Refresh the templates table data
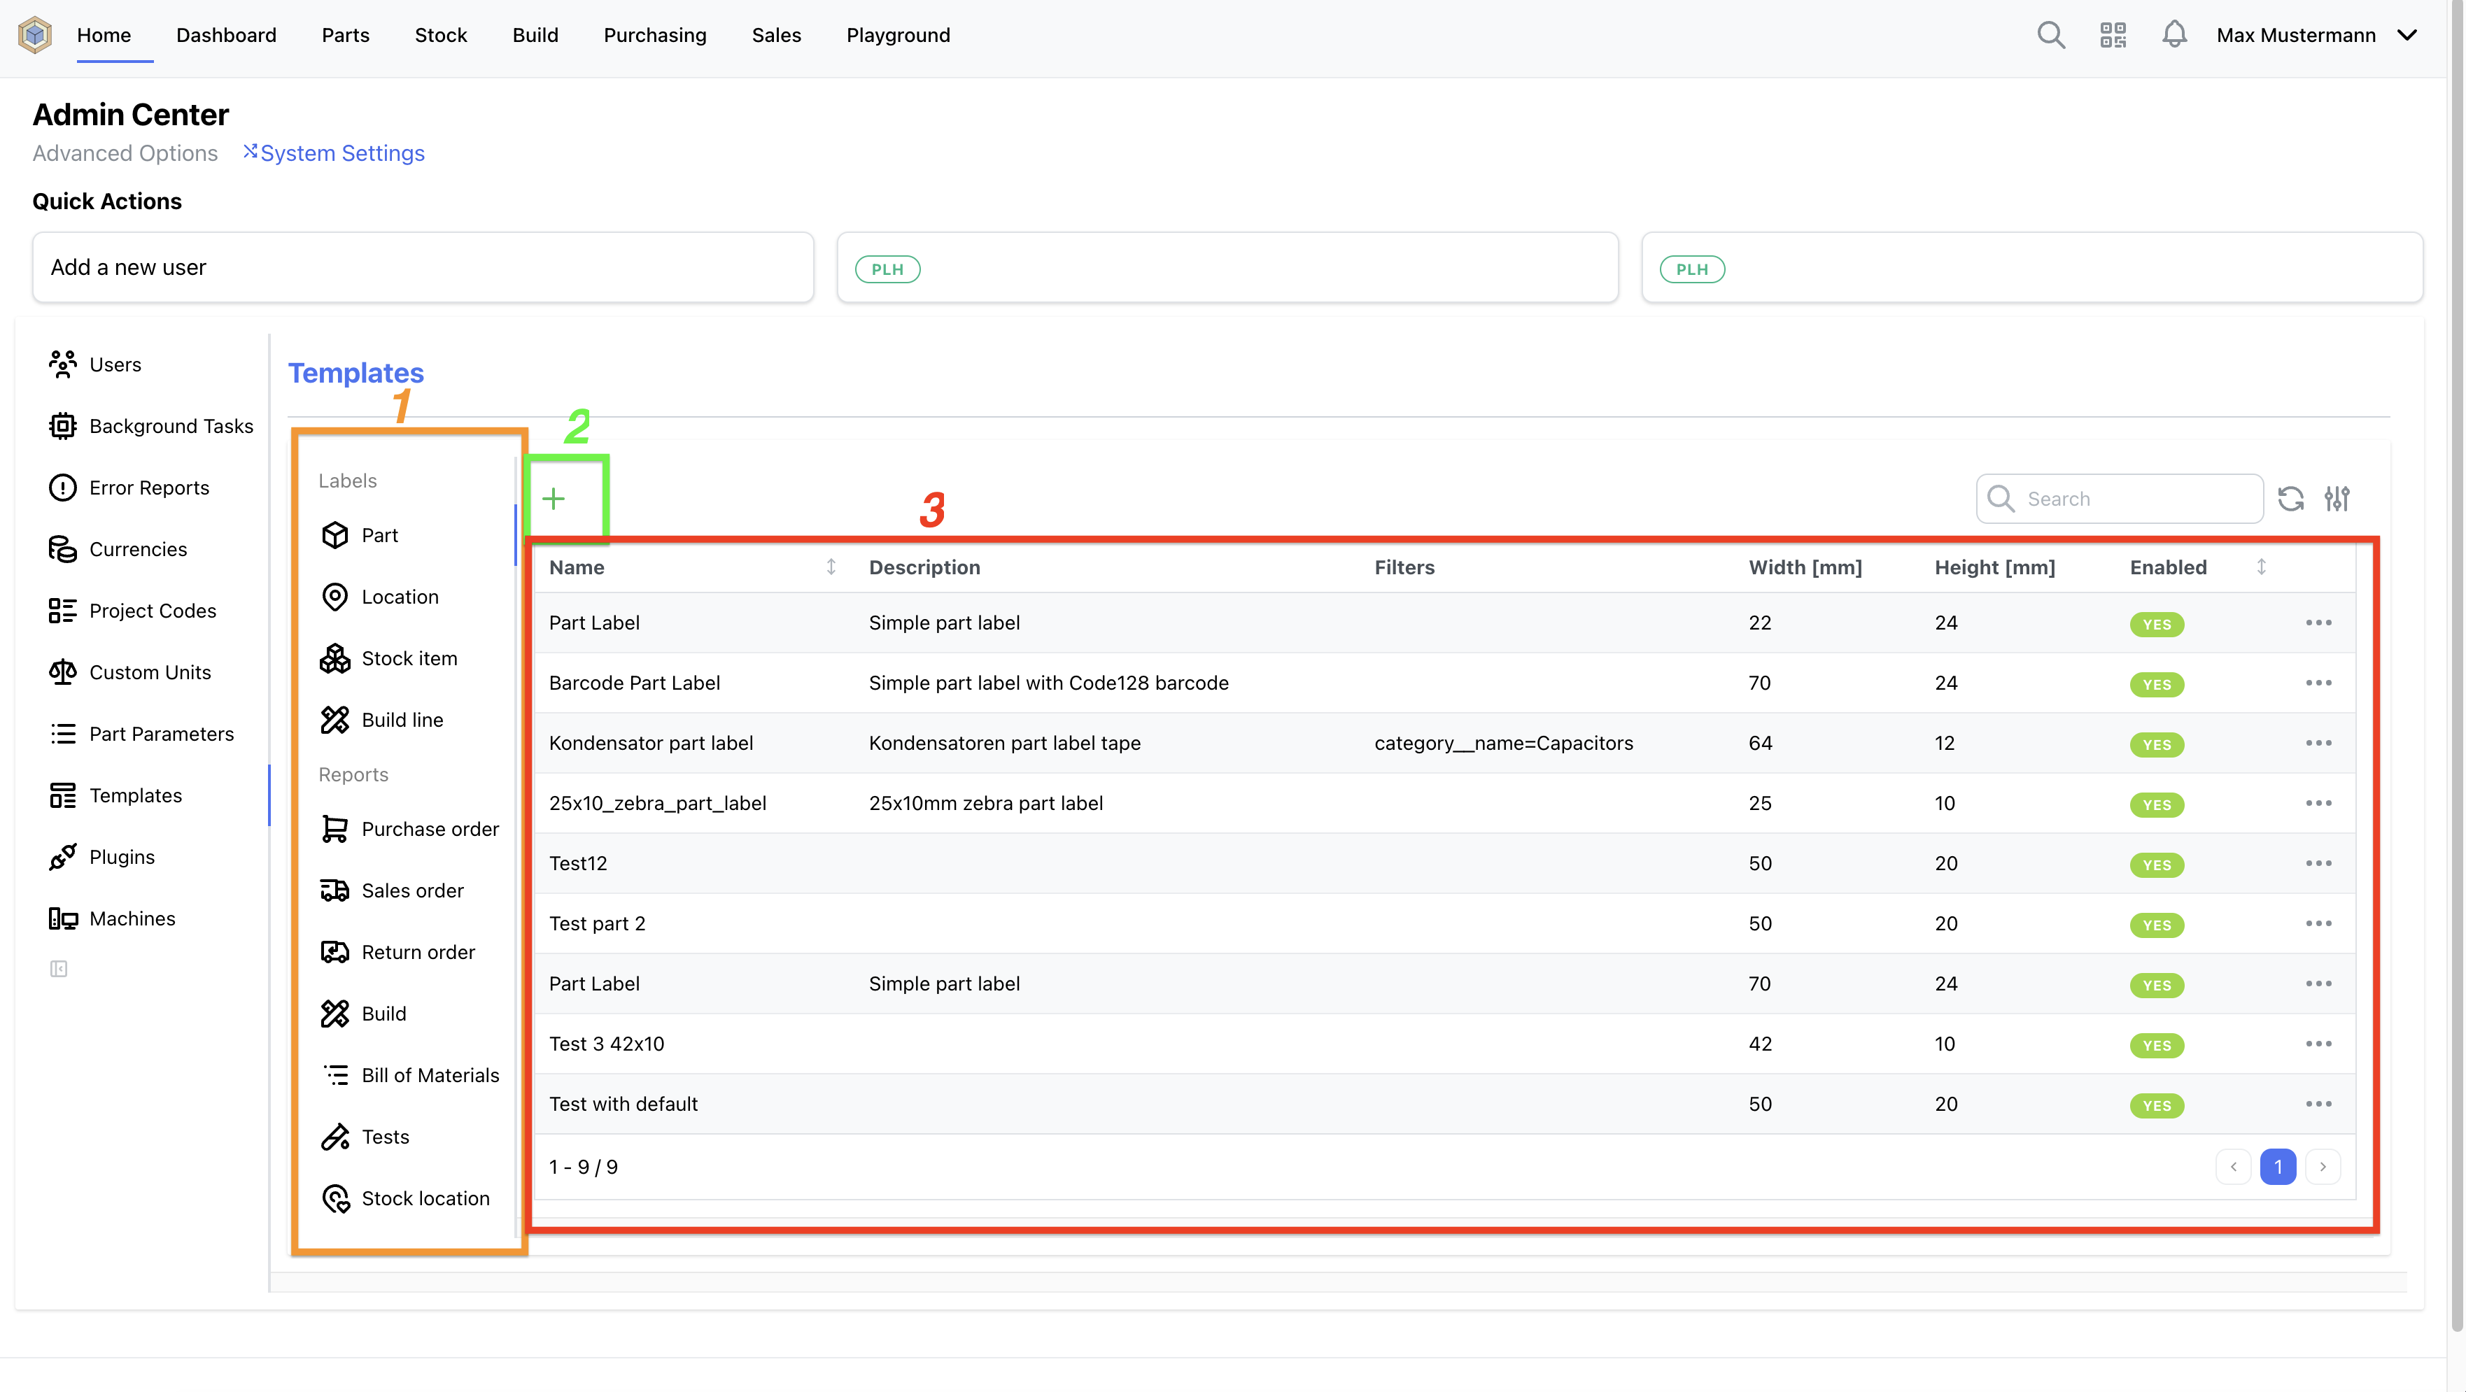The width and height of the screenshot is (2466, 1392). 2291,499
